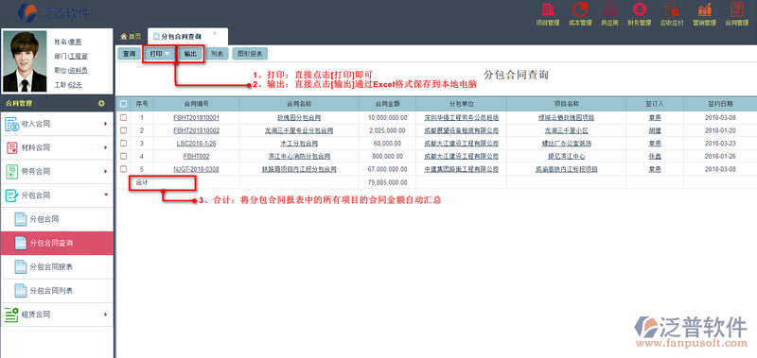Expand the 材料合同 arrow
Screen dimensions: 757x358
tap(105, 148)
